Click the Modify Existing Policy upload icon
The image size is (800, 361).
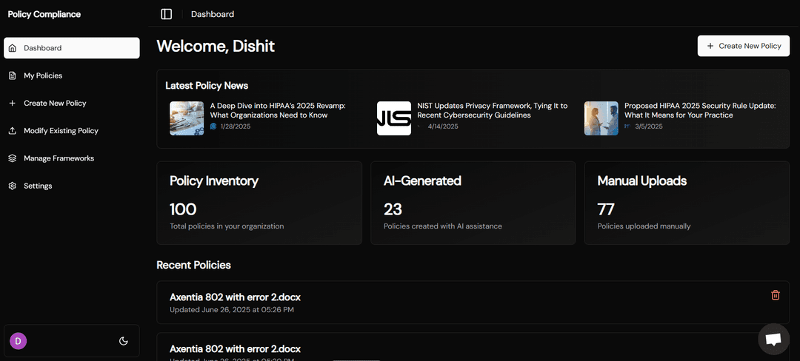[13, 131]
